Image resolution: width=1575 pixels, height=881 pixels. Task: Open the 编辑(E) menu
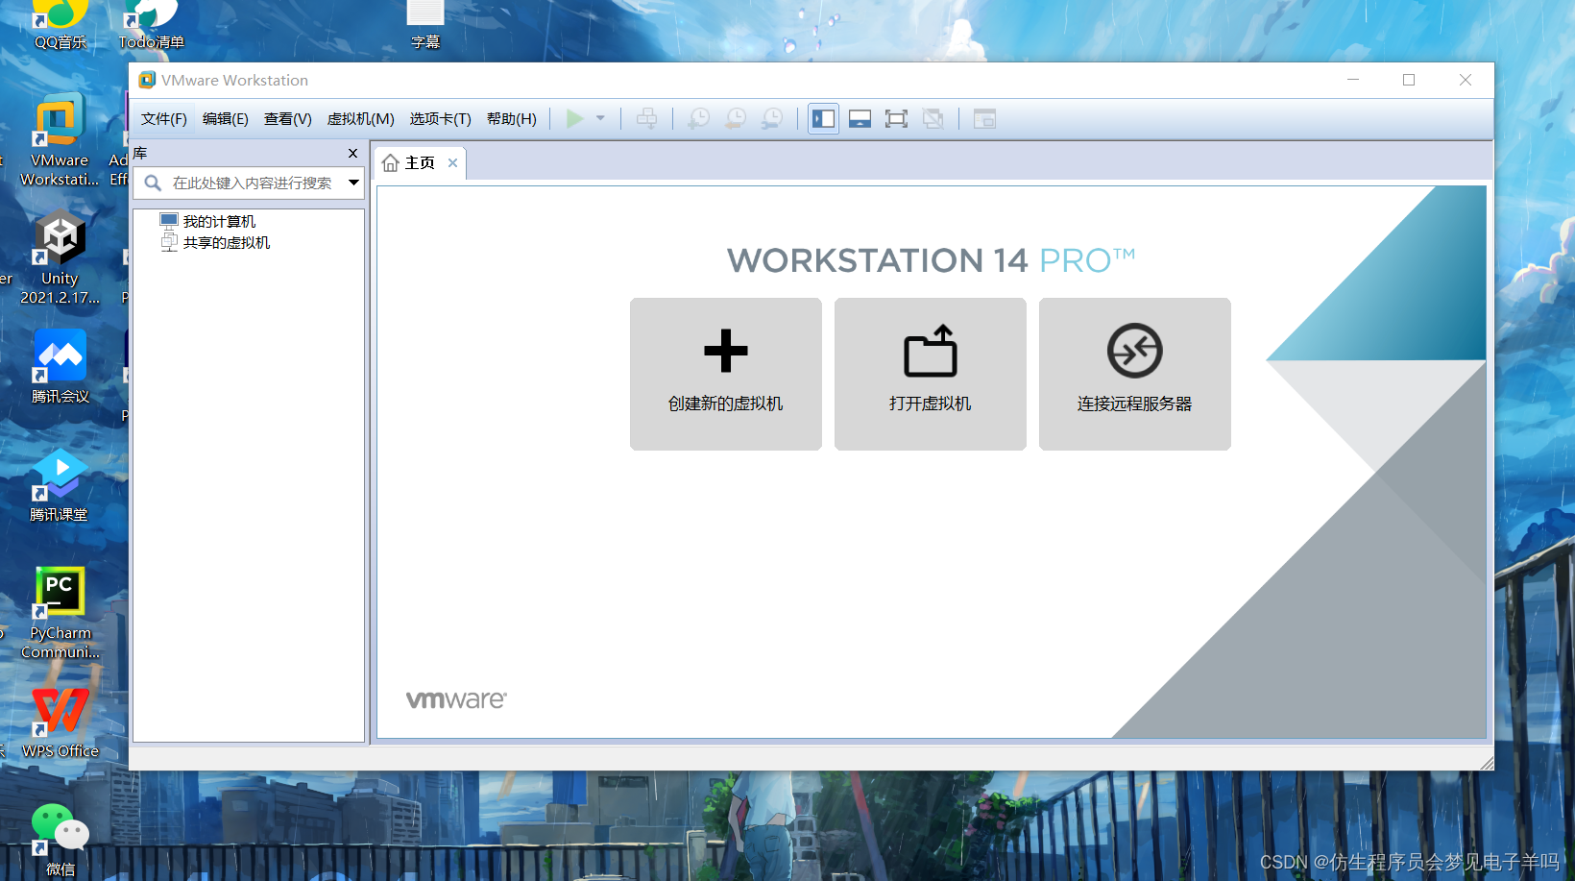pyautogui.click(x=226, y=119)
